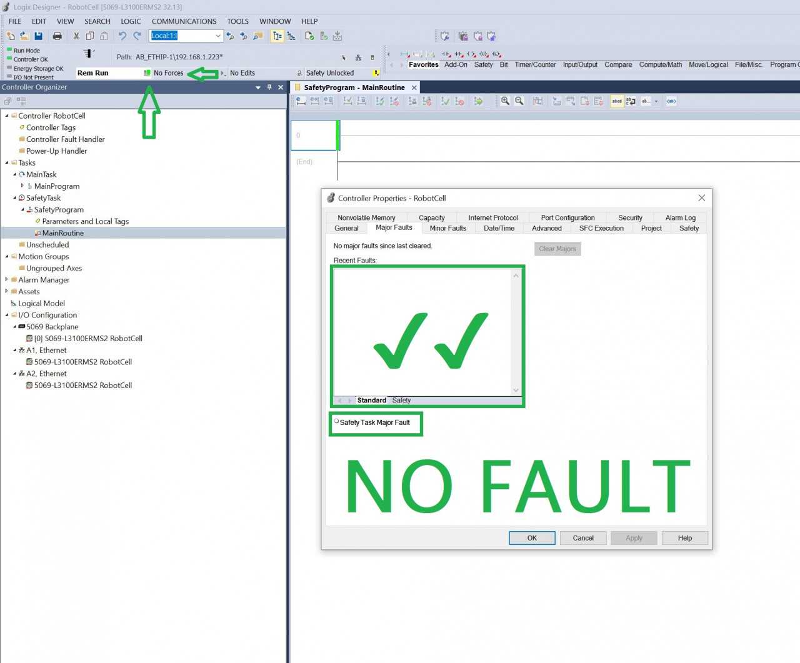This screenshot has width=800, height=663.
Task: Click the network browse icon near Path
Action: click(358, 57)
